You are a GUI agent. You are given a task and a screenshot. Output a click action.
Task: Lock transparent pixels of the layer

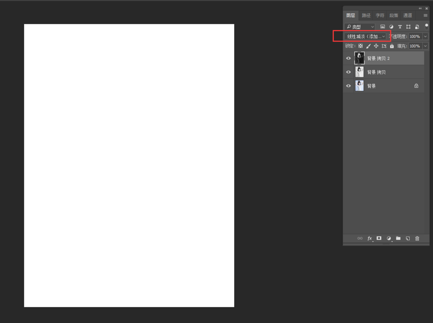pyautogui.click(x=360, y=46)
